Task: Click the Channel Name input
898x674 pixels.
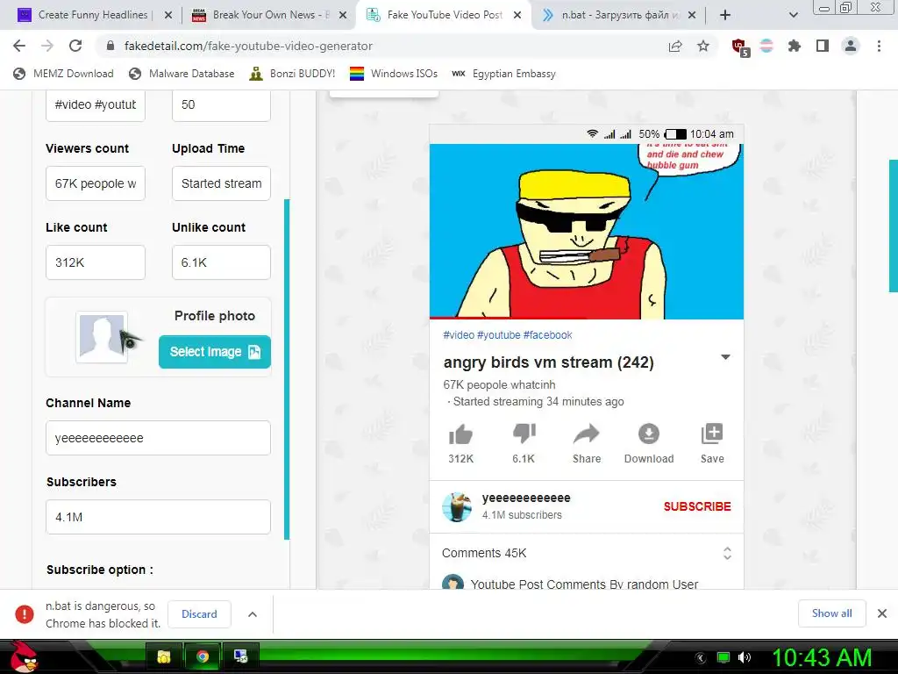Action: (158, 438)
